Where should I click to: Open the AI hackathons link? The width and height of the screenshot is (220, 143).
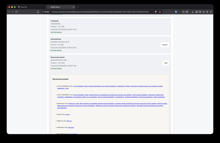[120, 97]
